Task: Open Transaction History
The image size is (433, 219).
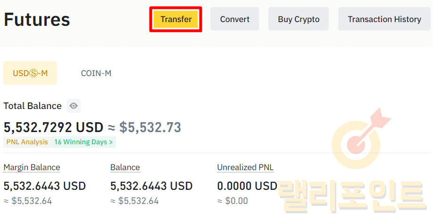Action: point(384,19)
